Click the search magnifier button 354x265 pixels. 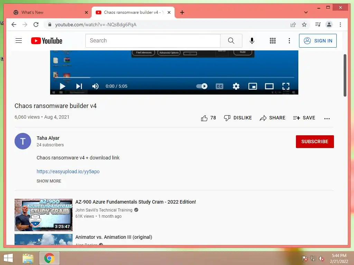coord(231,41)
